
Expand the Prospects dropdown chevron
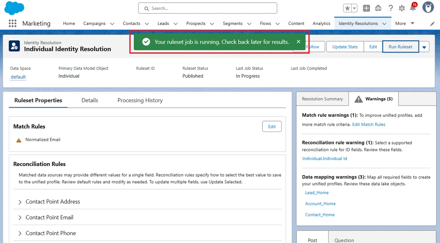(x=212, y=24)
